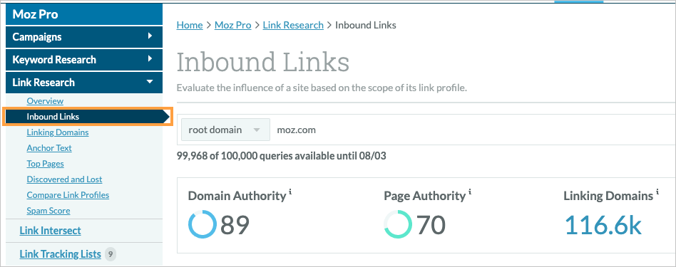Open Top Pages in sidebar
The height and width of the screenshot is (267, 676).
(x=45, y=164)
